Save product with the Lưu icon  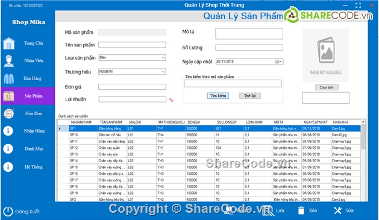(x=268, y=210)
